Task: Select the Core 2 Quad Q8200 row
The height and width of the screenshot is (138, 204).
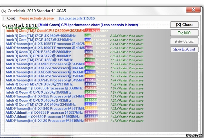Action: tap(45, 31)
